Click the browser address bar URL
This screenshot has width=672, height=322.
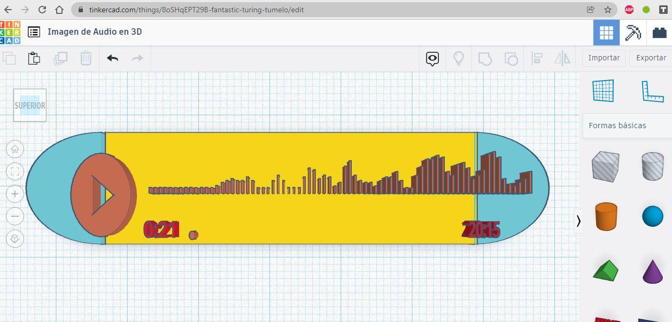point(197,10)
